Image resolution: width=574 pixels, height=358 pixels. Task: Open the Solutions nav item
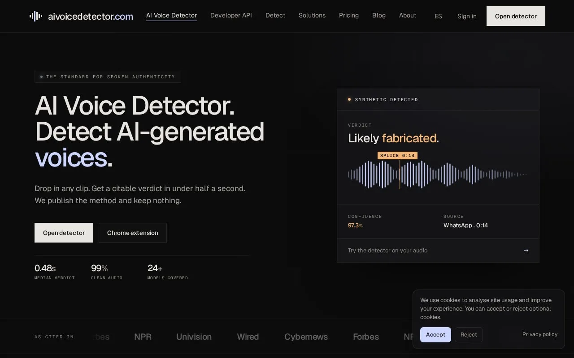(312, 15)
